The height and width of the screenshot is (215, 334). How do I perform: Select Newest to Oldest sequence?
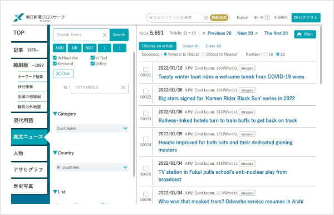click(x=165, y=55)
